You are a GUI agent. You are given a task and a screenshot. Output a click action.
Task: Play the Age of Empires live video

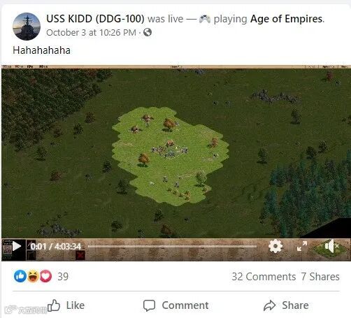pos(17,246)
